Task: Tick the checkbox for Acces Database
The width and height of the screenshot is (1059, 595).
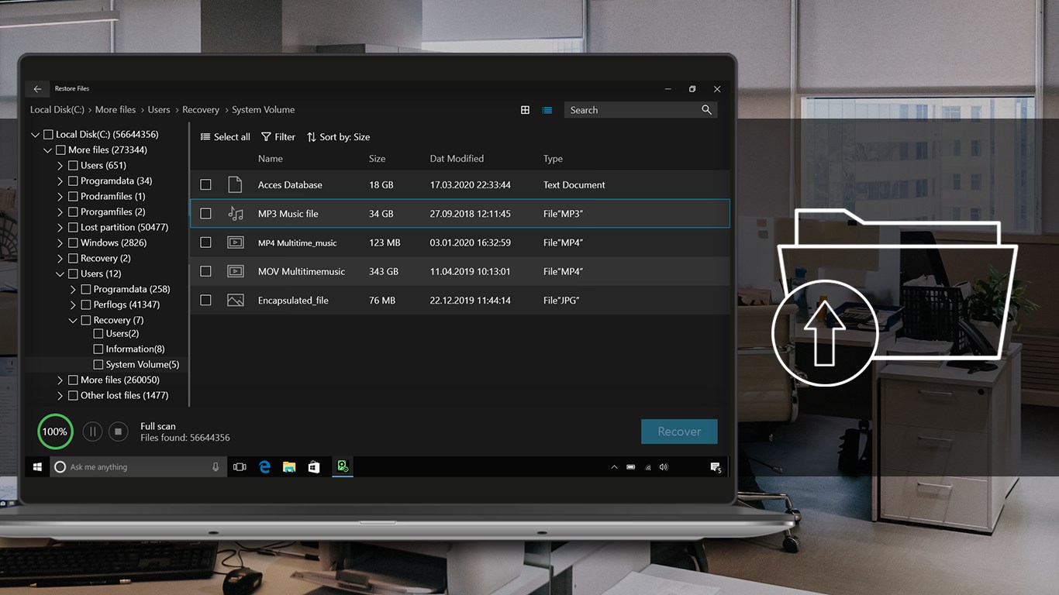Action: pyautogui.click(x=205, y=184)
